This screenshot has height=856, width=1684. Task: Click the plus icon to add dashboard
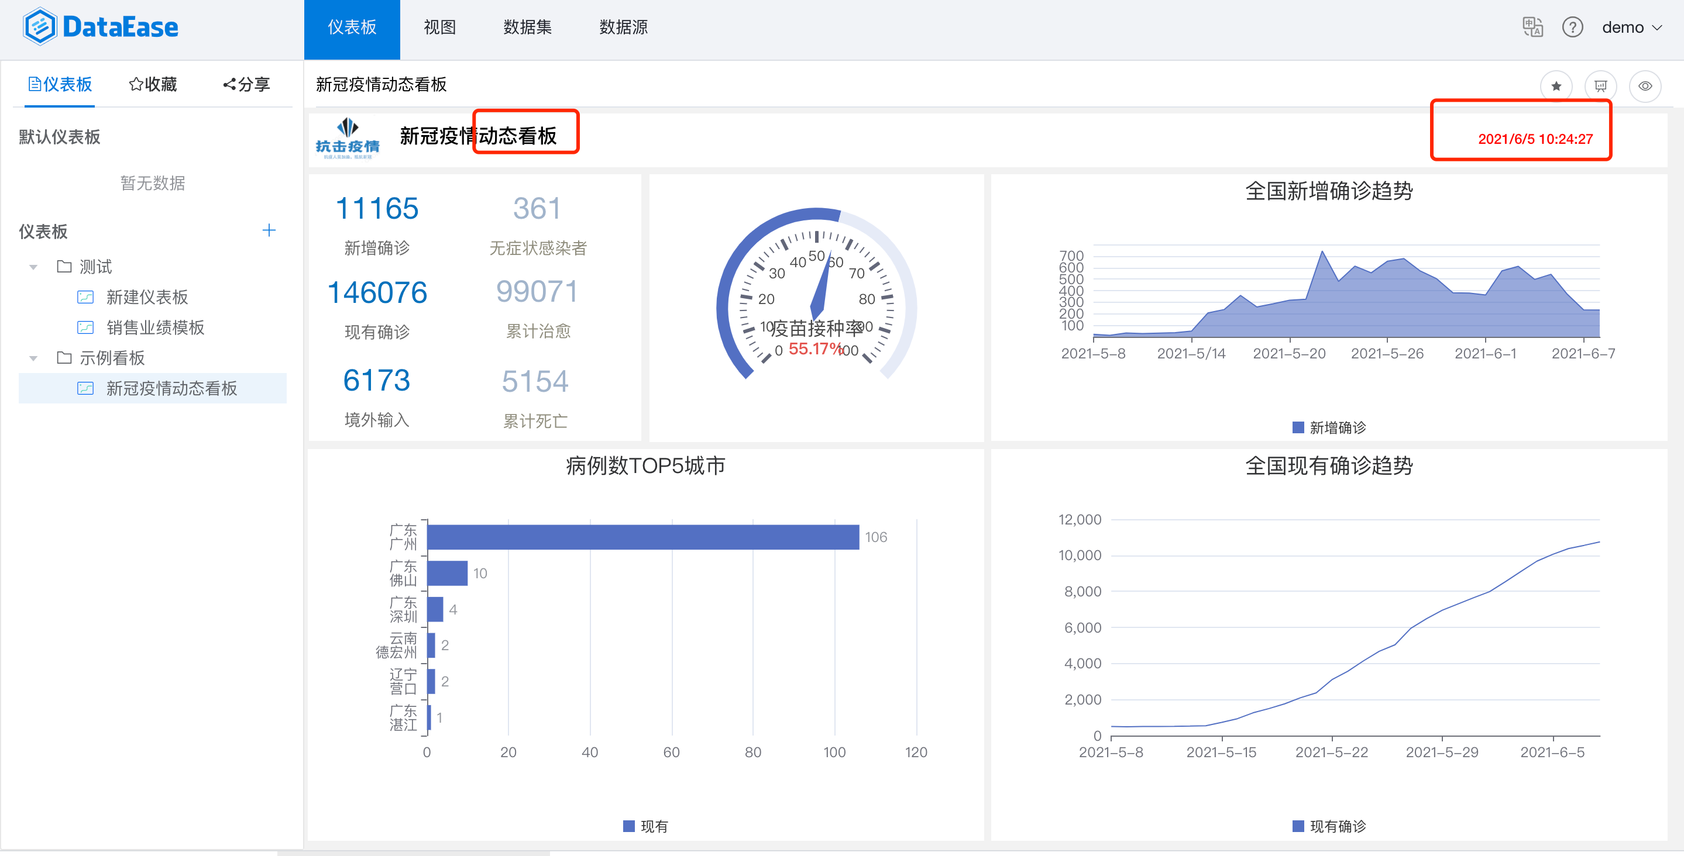tap(269, 230)
